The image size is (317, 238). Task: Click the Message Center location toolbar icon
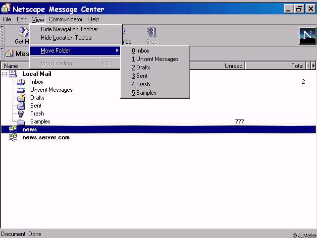[9, 54]
